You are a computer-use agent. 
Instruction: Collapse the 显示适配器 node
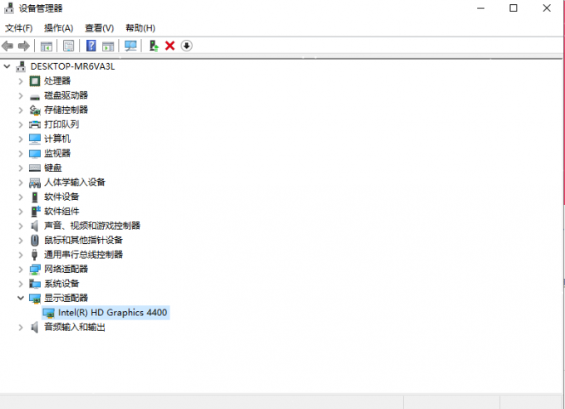click(x=21, y=298)
